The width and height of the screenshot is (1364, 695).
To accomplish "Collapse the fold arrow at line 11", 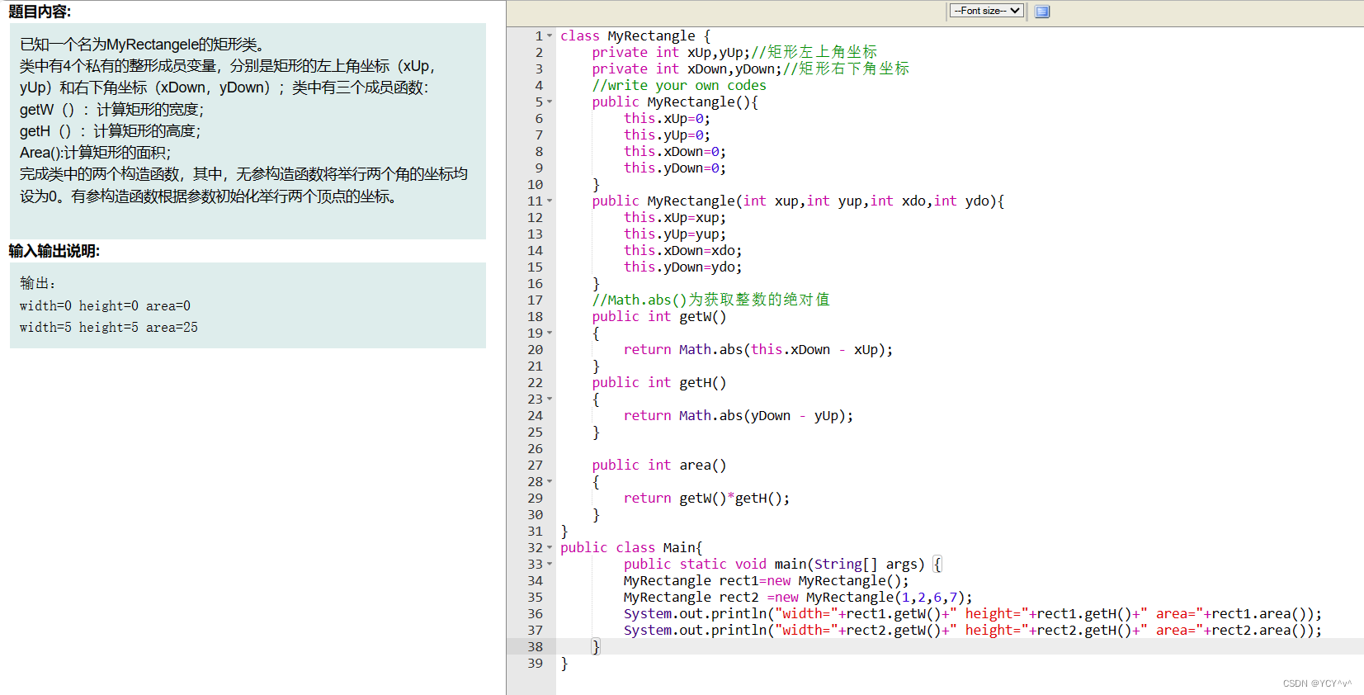I will 550,201.
